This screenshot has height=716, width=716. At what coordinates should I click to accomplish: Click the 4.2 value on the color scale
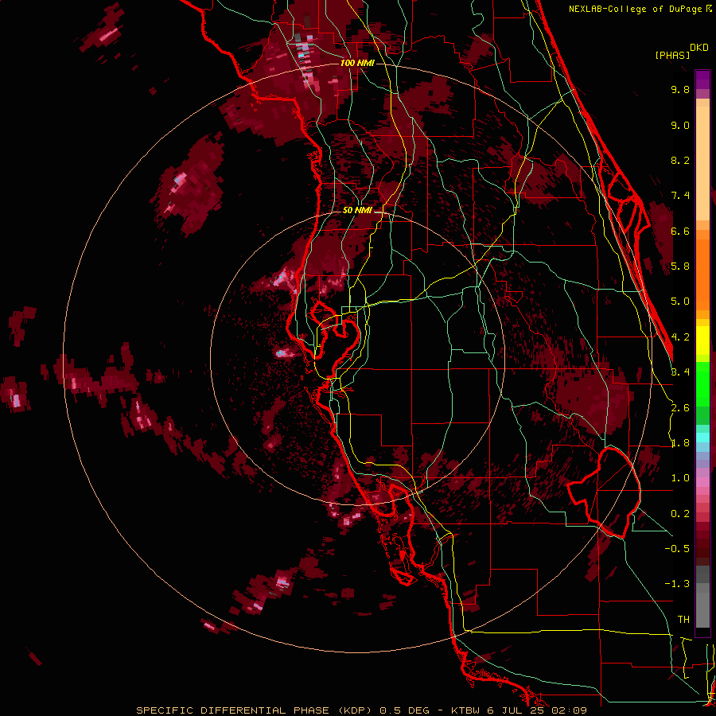click(680, 337)
